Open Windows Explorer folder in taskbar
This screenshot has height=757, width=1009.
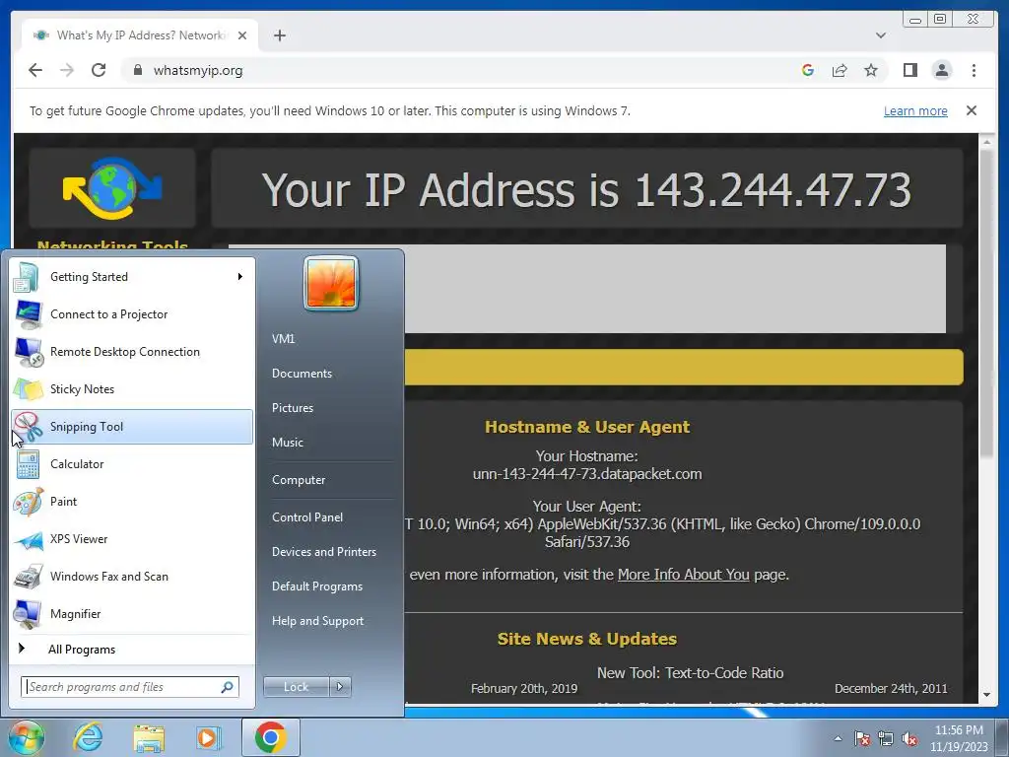(x=149, y=737)
